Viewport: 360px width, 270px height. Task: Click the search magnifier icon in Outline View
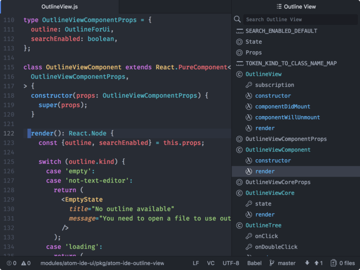(237, 19)
